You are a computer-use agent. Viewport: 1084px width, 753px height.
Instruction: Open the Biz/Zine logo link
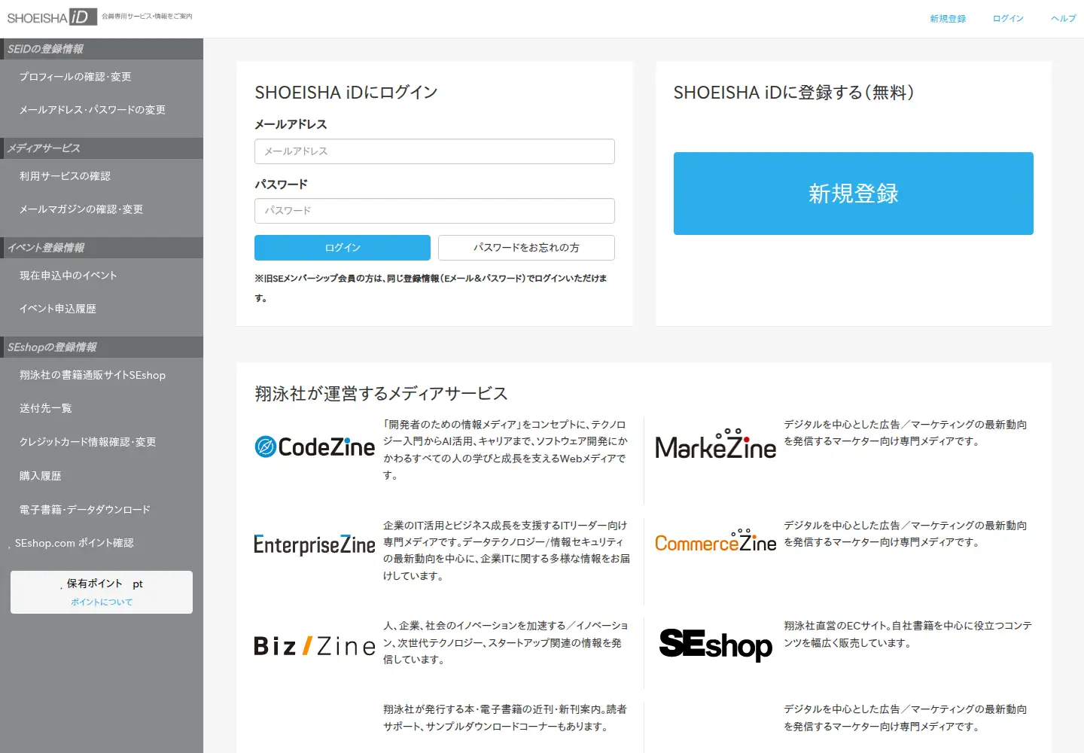coord(315,646)
